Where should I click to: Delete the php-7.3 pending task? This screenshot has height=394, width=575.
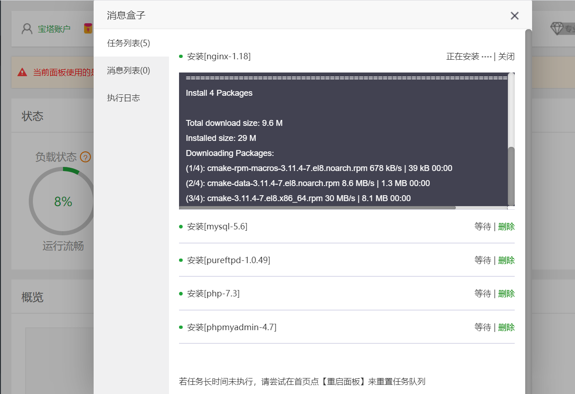click(506, 294)
